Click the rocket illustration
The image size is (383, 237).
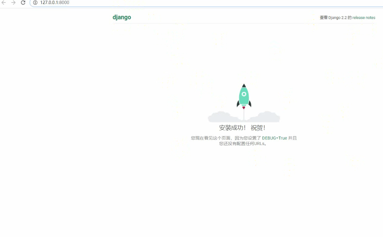click(x=244, y=103)
